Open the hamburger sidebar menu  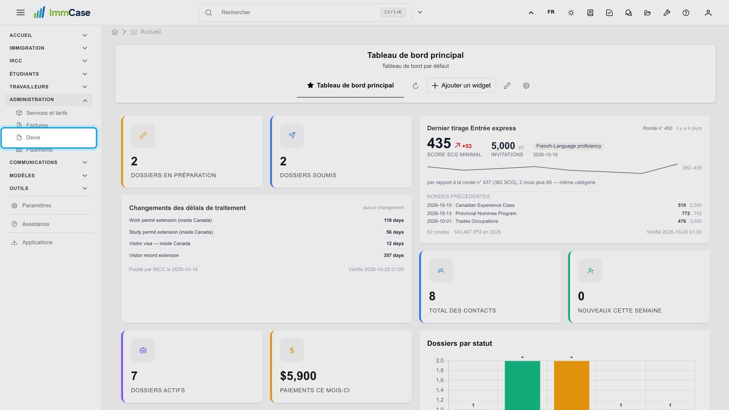click(x=21, y=13)
